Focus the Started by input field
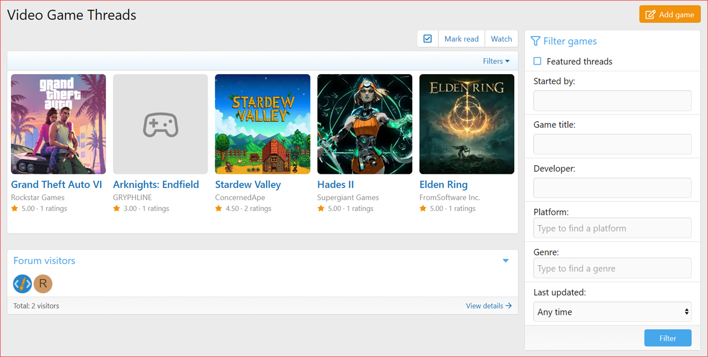 pyautogui.click(x=612, y=101)
